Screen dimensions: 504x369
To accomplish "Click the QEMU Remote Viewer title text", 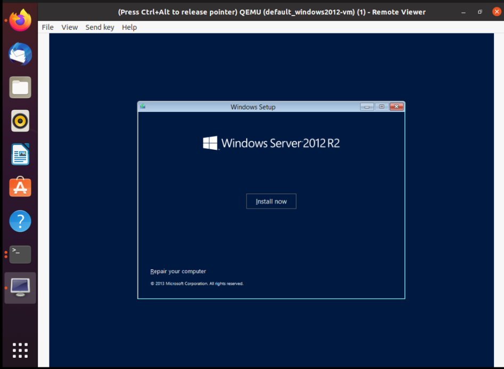I will point(272,12).
